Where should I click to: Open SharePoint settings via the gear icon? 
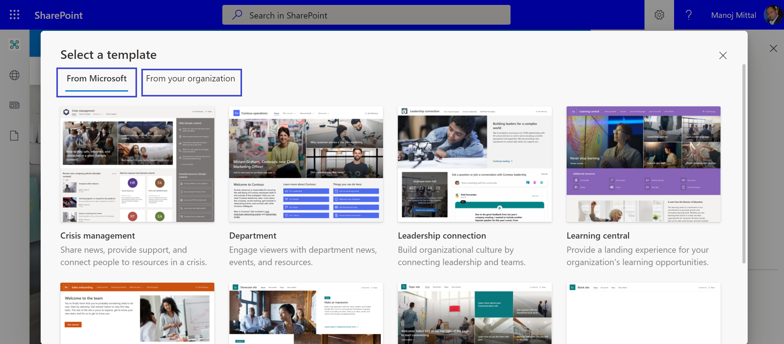click(659, 14)
